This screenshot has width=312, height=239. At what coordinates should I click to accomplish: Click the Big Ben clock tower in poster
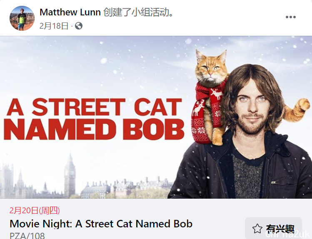point(70,175)
